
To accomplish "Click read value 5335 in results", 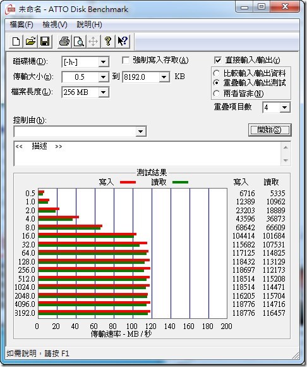I will [277, 194].
